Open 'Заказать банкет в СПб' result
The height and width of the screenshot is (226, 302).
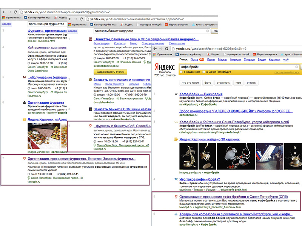122,109
